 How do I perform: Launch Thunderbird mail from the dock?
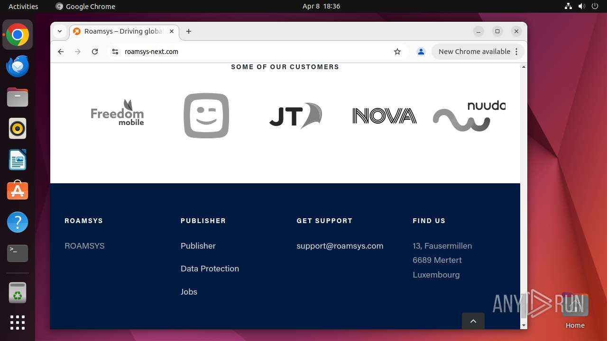18,66
